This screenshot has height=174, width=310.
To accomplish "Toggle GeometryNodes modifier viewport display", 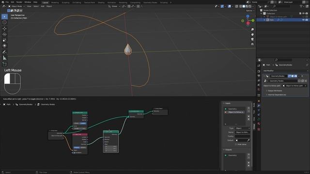I will [x=293, y=76].
